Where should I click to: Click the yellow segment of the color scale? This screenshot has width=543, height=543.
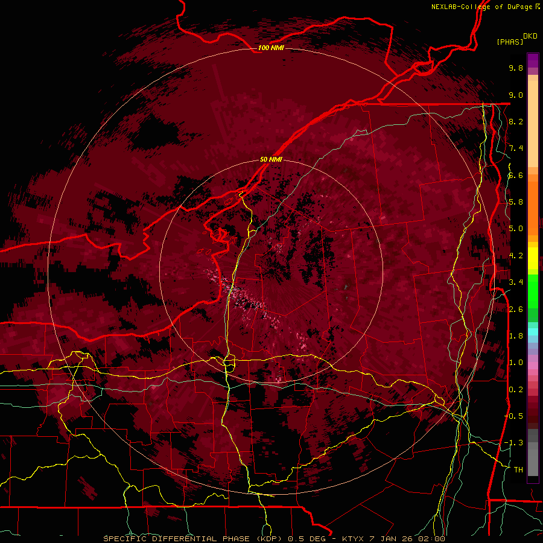pos(533,258)
